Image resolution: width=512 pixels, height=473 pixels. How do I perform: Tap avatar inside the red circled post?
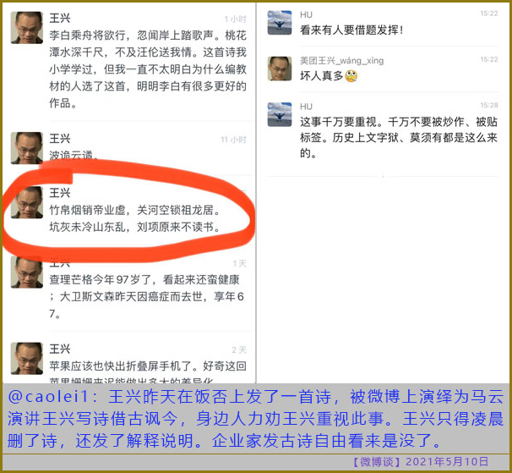27,202
